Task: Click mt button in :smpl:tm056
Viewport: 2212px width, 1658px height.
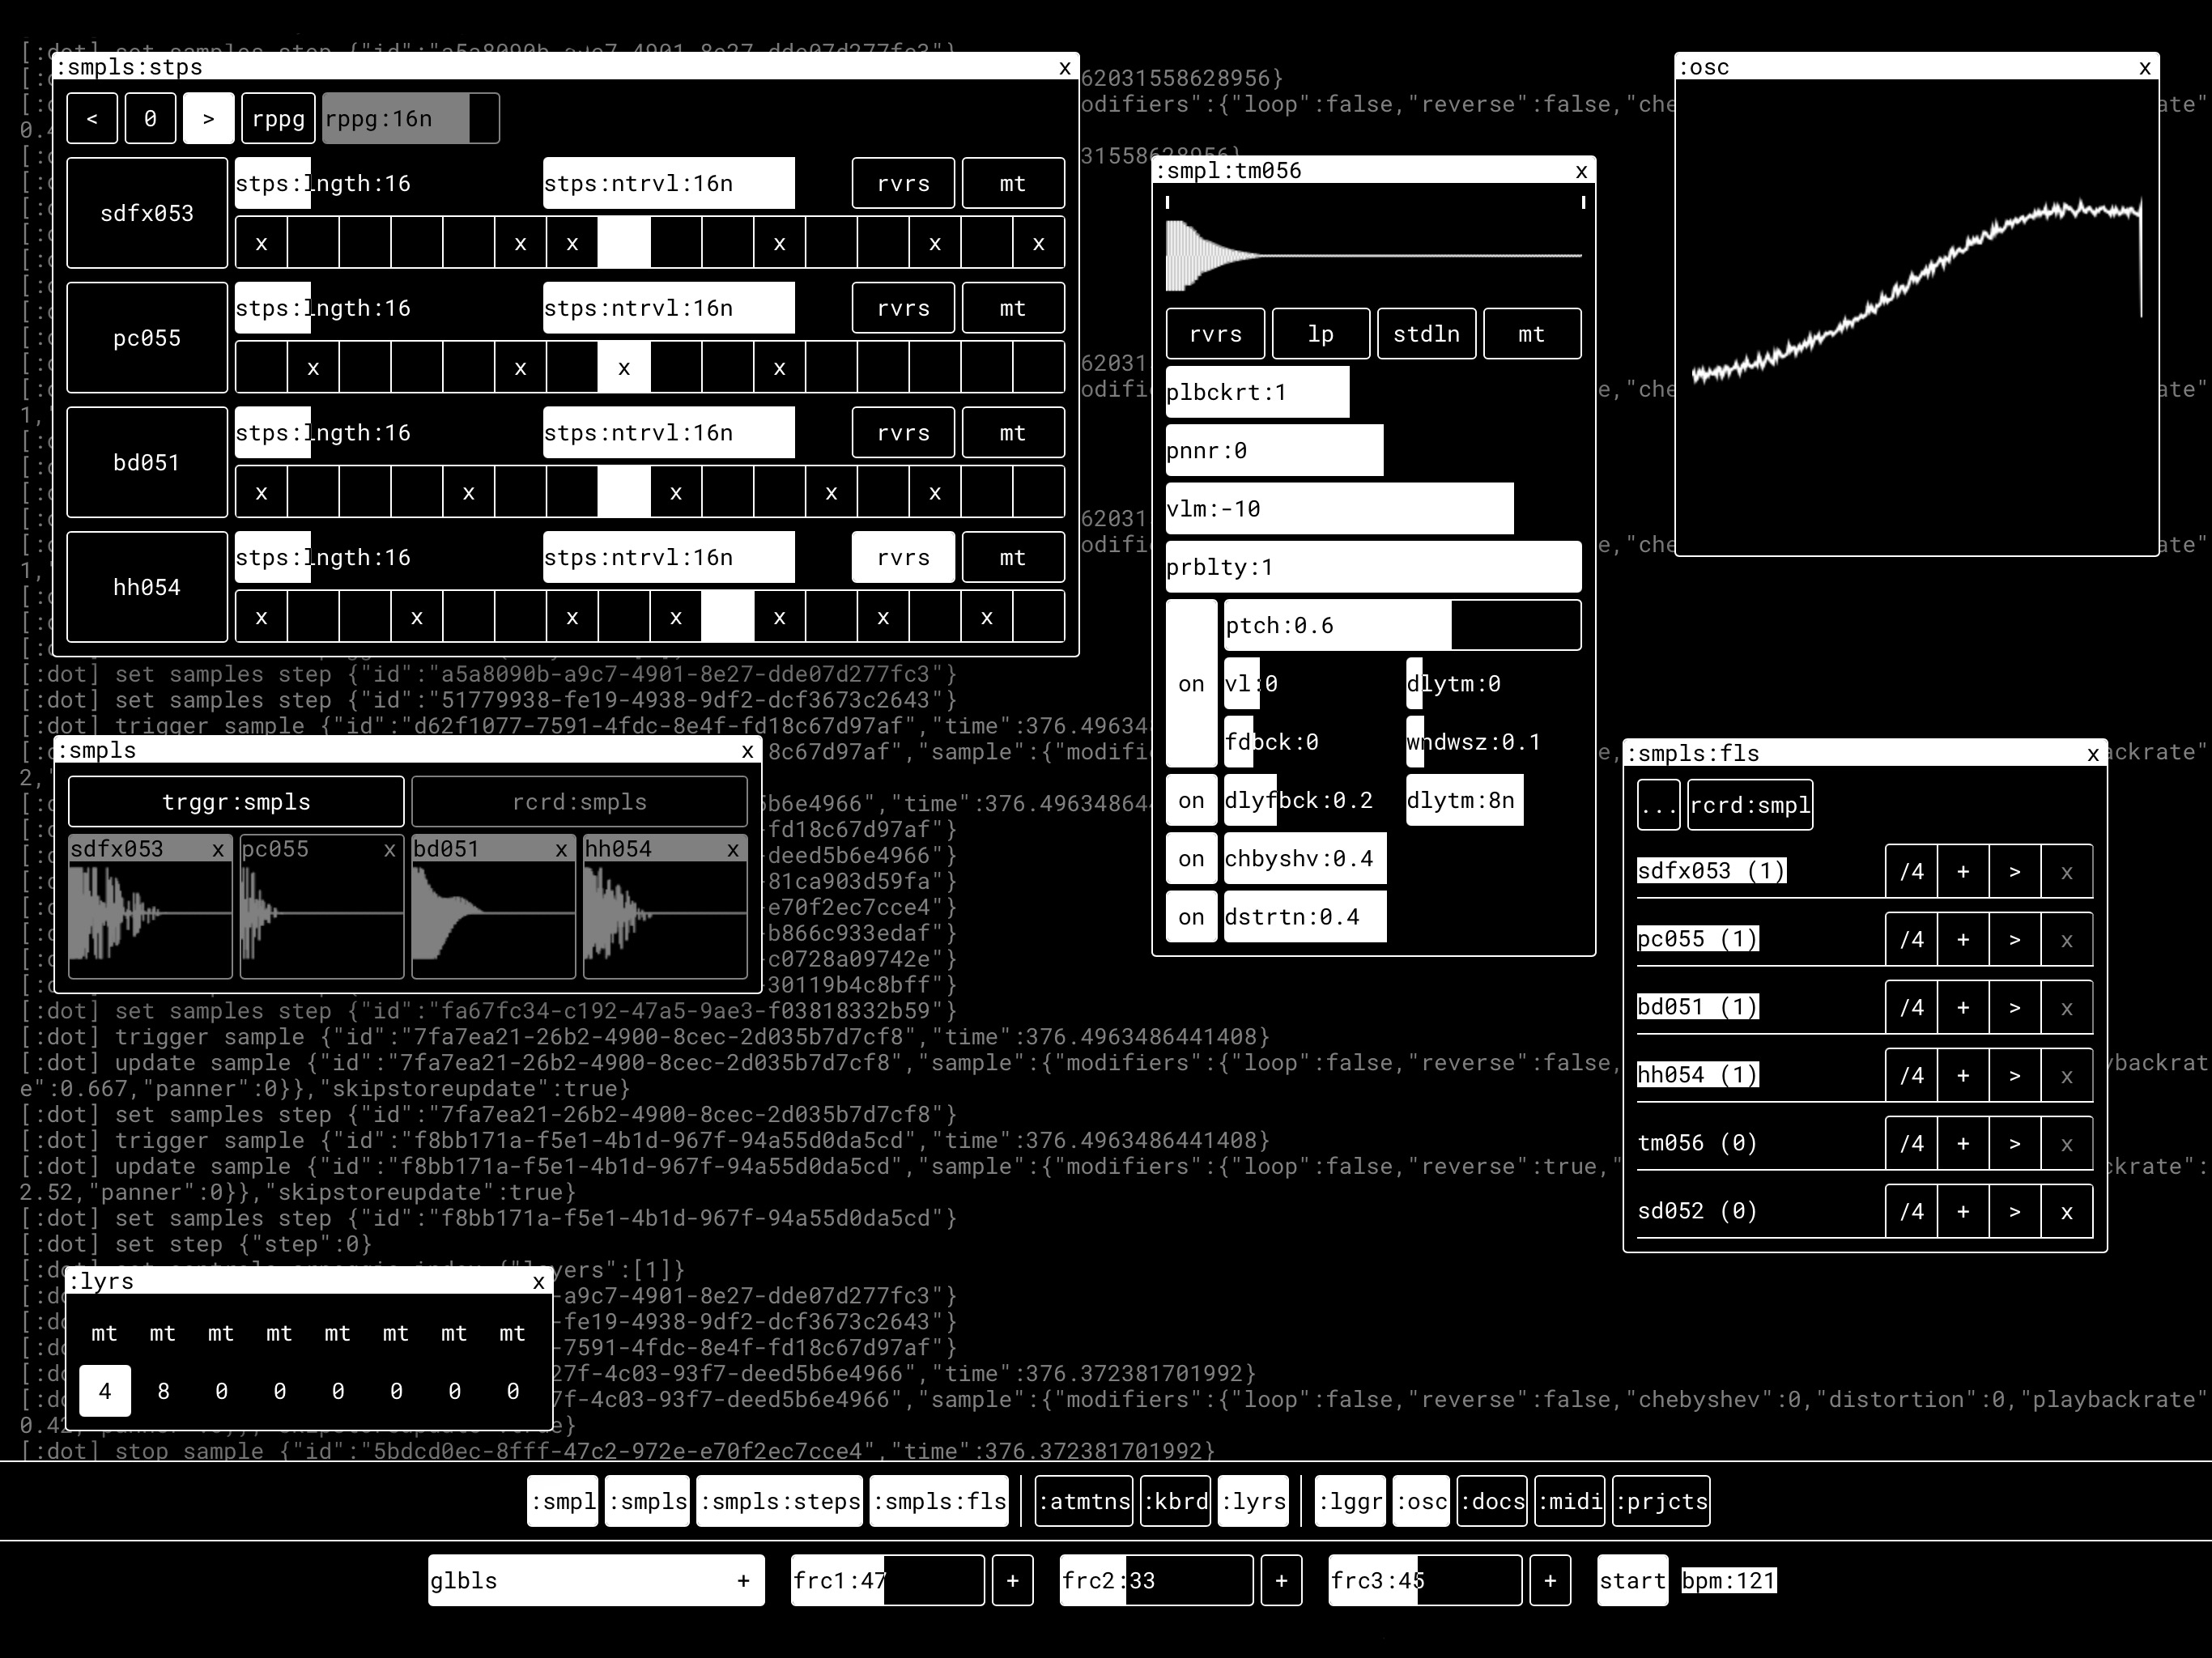Action: (1532, 334)
